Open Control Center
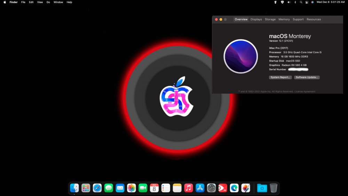Screen dimensions: 348x196 pyautogui.click(x=307, y=2)
